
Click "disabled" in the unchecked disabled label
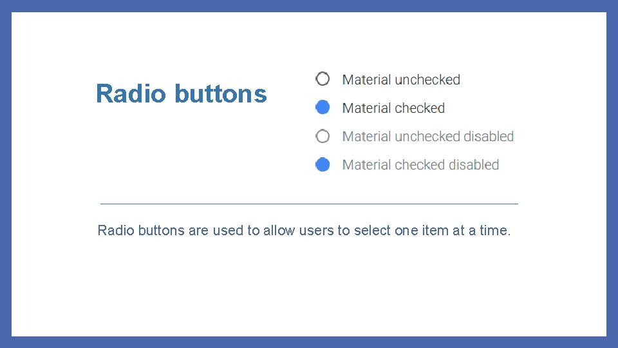click(x=489, y=137)
